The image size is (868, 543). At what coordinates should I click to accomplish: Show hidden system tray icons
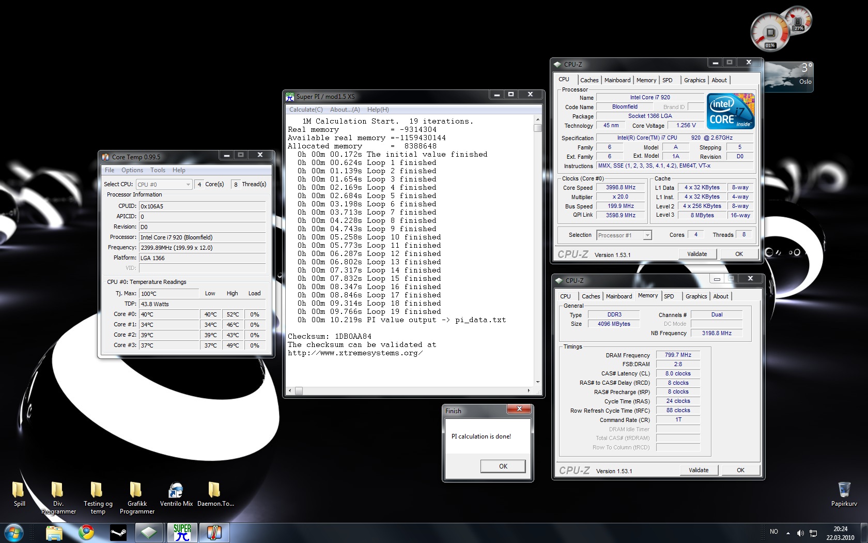(788, 533)
